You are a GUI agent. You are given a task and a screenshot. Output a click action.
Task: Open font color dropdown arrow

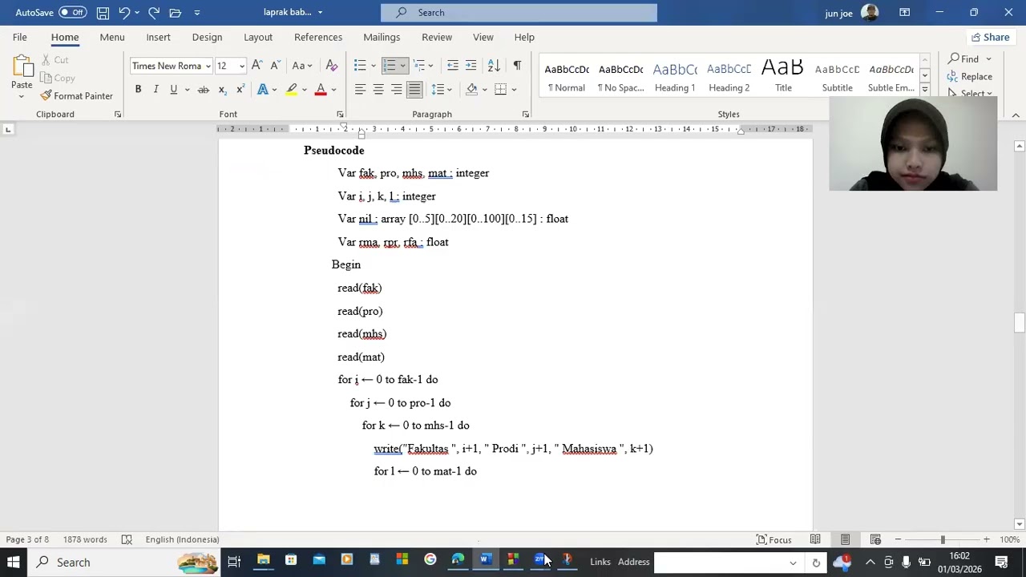333,90
